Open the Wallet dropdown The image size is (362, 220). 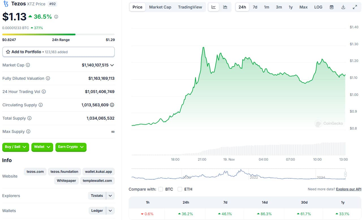coord(42,147)
